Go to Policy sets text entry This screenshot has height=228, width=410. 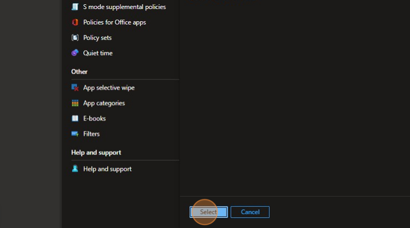coord(97,38)
